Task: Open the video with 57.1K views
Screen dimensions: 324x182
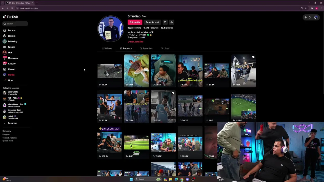Action: [x=136, y=71]
